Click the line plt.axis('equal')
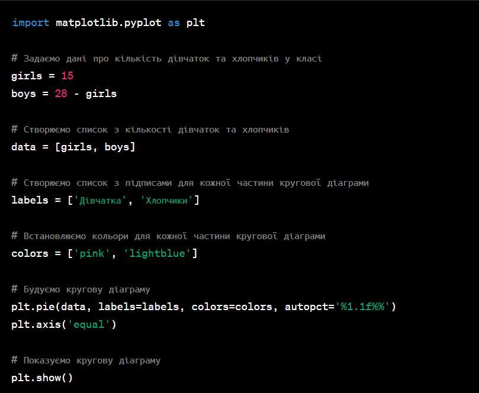The height and width of the screenshot is (393, 479). pyautogui.click(x=64, y=324)
